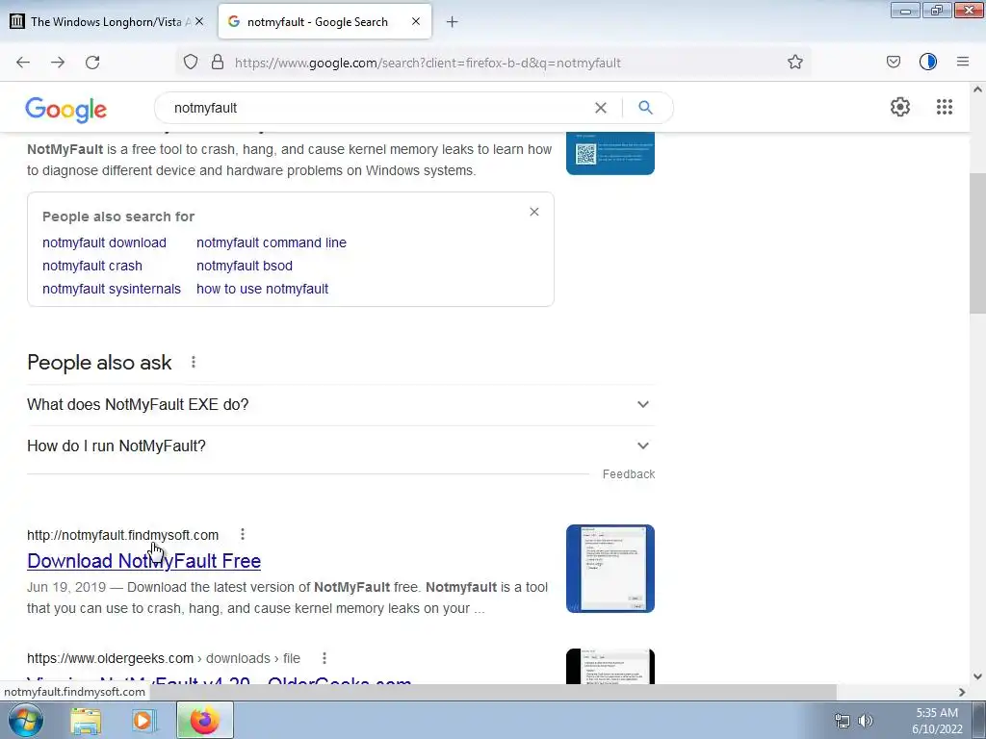Go forward using the browser forward arrow

pos(58,63)
